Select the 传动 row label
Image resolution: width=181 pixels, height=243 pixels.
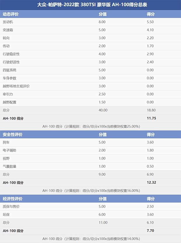(6, 46)
